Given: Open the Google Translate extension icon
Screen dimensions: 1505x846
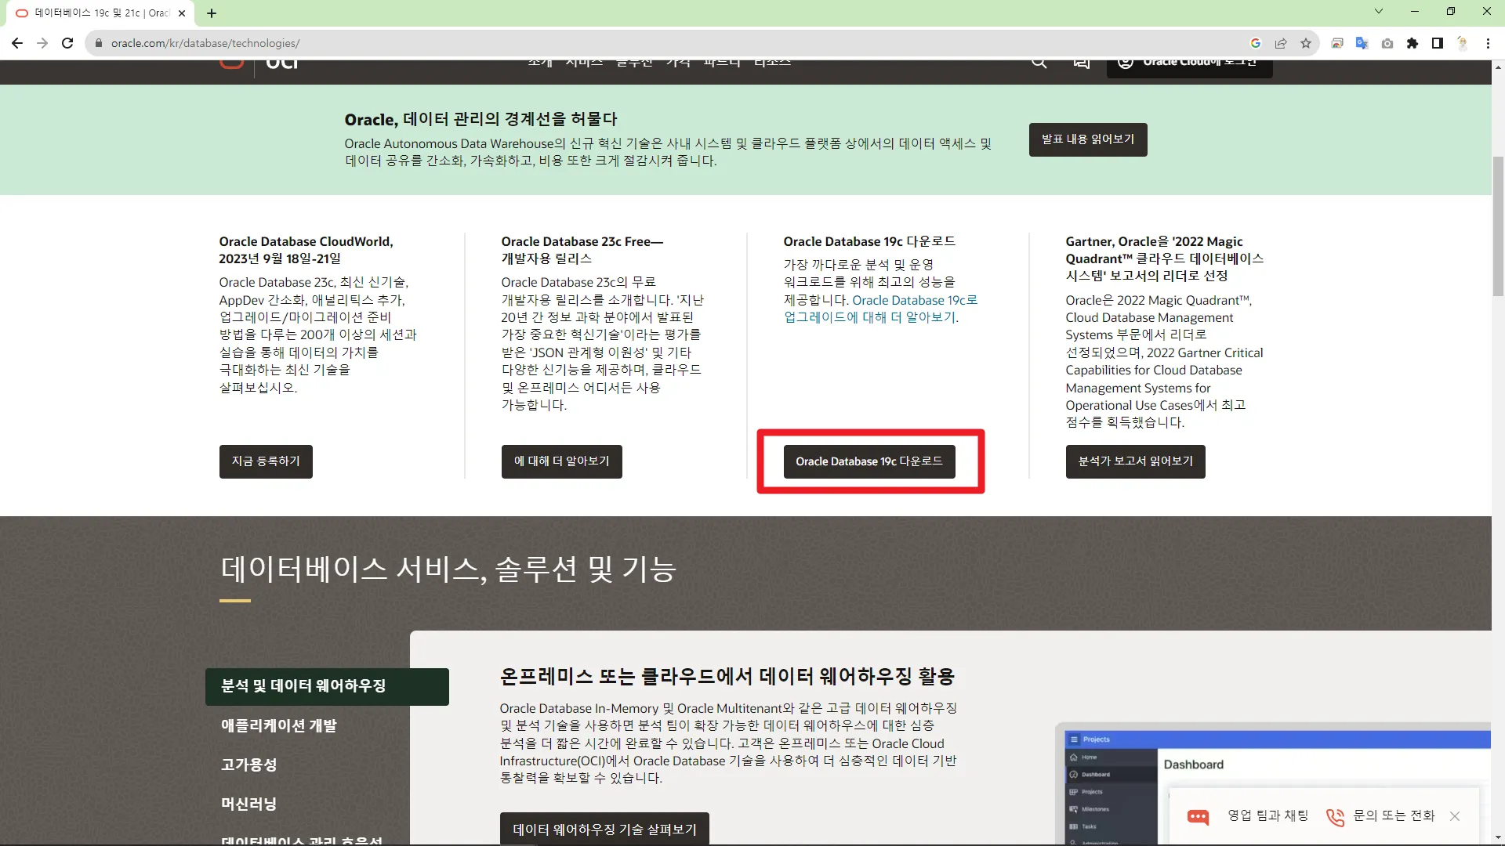Looking at the screenshot, I should (x=1362, y=43).
